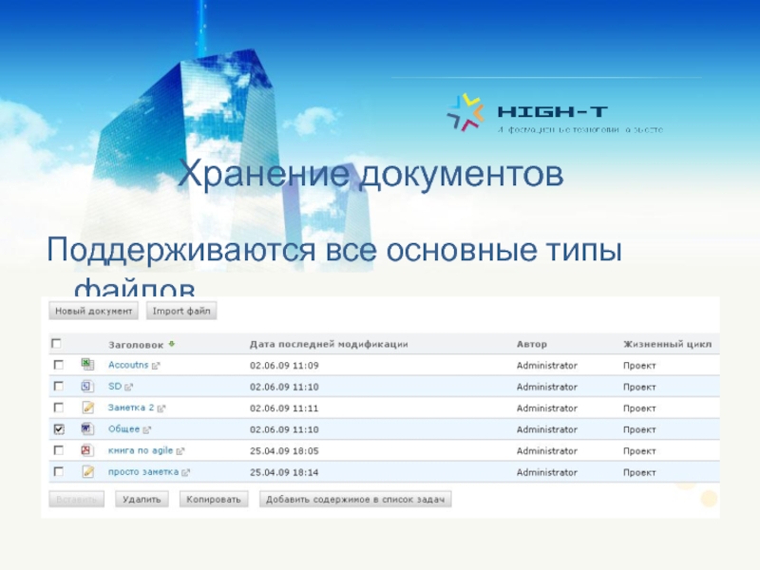Screen dimensions: 760x570
Task: Click the external link icon next to SD
Action: [128, 388]
